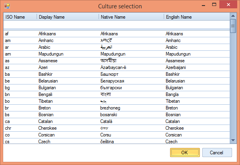
Task: Click the Bangla English name cell
Action: click(172, 94)
